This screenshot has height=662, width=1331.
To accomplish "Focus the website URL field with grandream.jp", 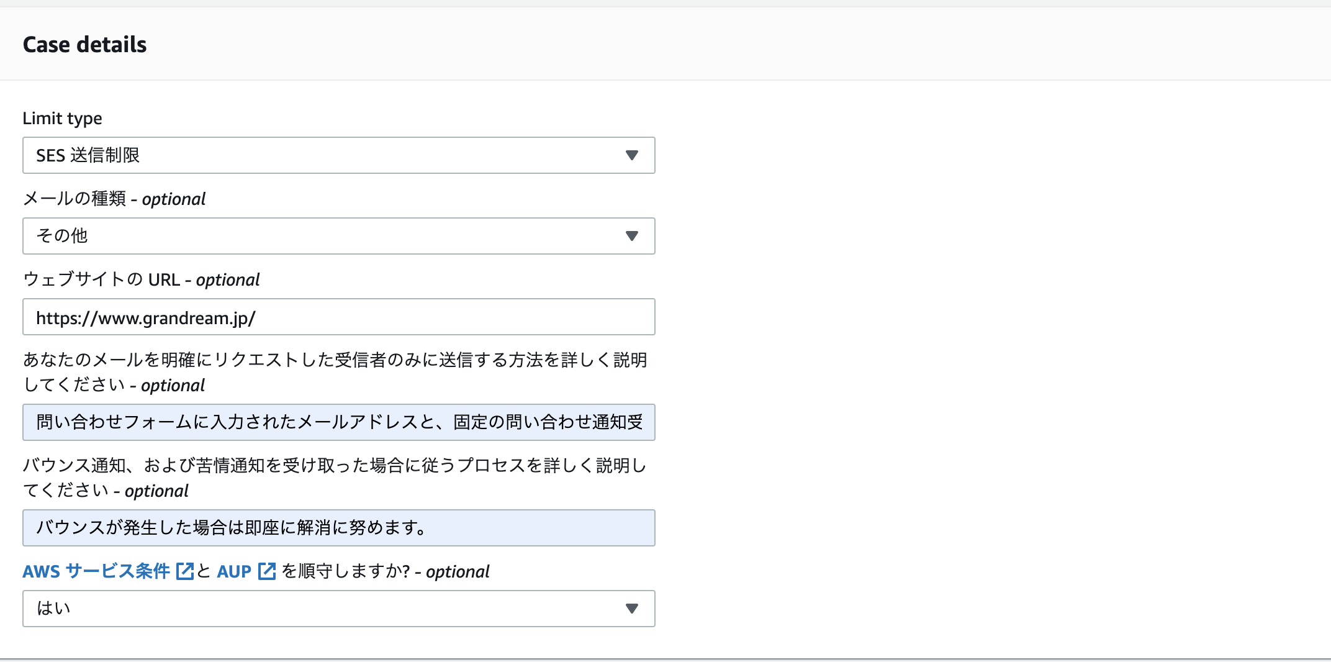I will pos(338,317).
